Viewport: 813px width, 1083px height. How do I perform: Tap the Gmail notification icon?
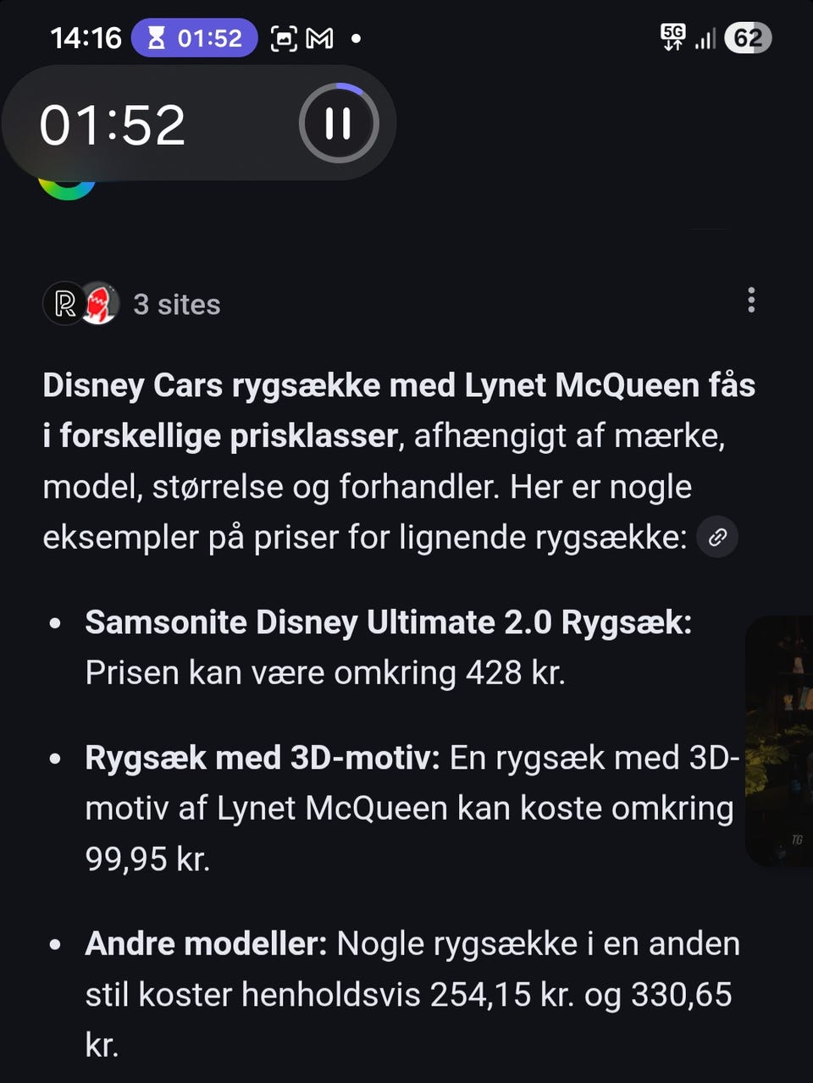coord(319,38)
